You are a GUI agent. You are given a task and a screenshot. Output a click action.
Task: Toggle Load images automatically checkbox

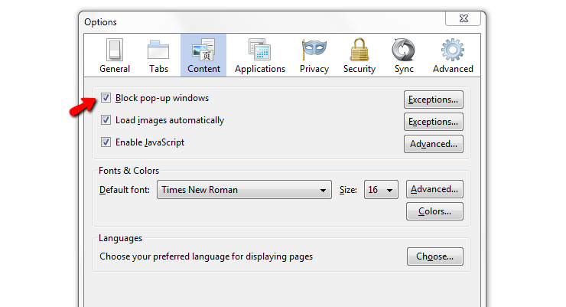pyautogui.click(x=106, y=120)
